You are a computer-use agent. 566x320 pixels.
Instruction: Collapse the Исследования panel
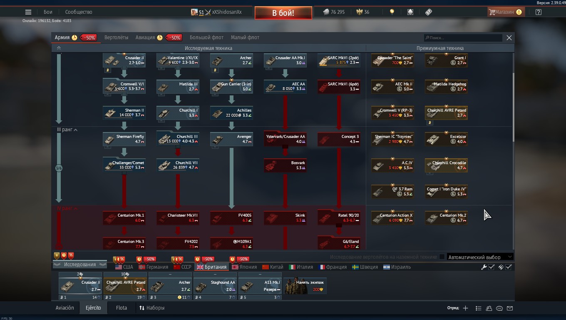tap(79, 265)
